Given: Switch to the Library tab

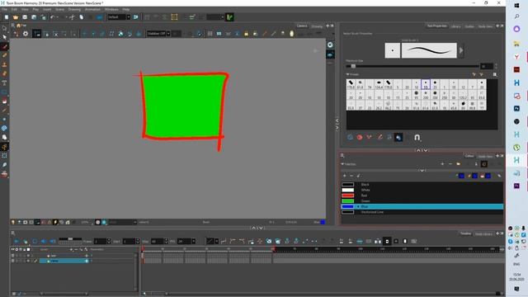Looking at the screenshot, I should point(455,26).
